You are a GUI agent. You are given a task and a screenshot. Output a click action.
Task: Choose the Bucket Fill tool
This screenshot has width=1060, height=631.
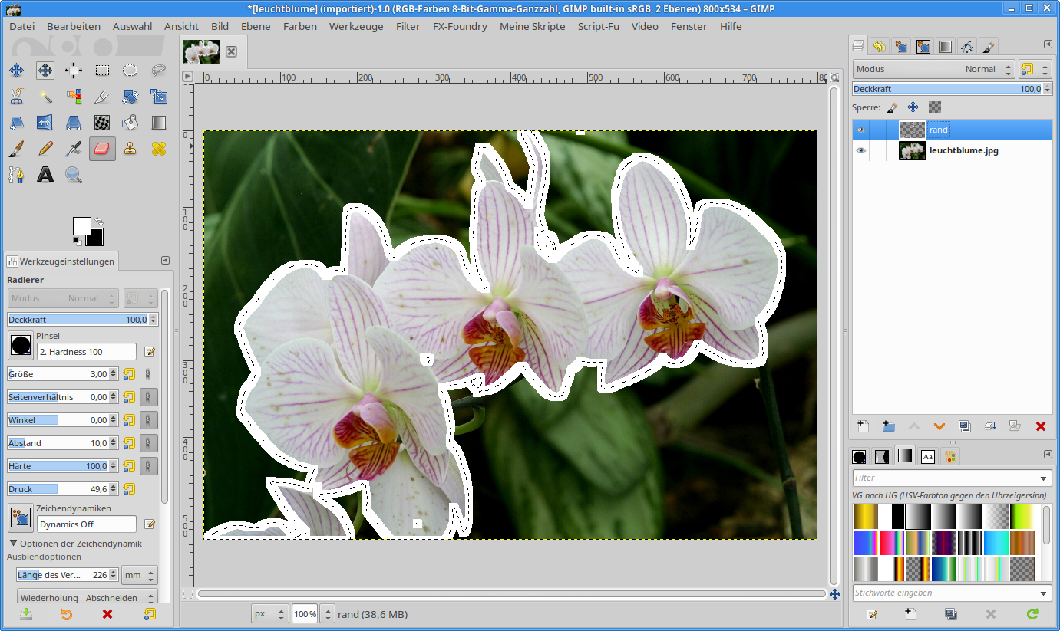click(x=130, y=123)
